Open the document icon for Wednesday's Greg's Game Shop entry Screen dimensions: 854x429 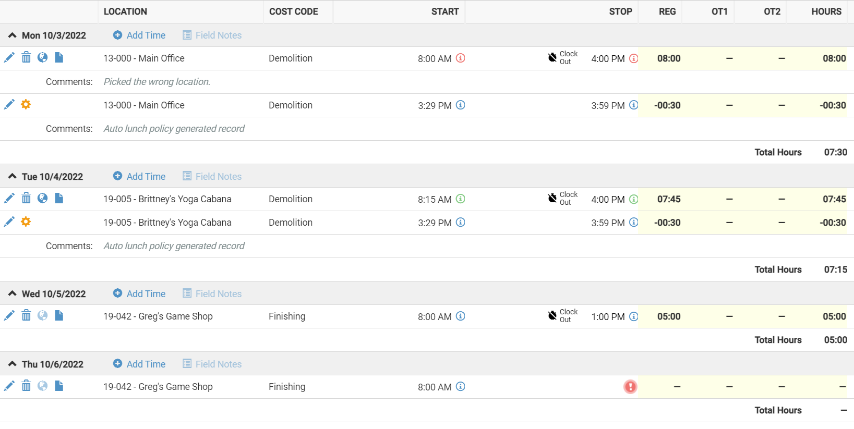pos(59,316)
